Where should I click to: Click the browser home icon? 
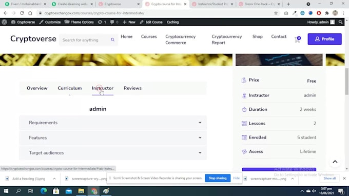coord(30,13)
